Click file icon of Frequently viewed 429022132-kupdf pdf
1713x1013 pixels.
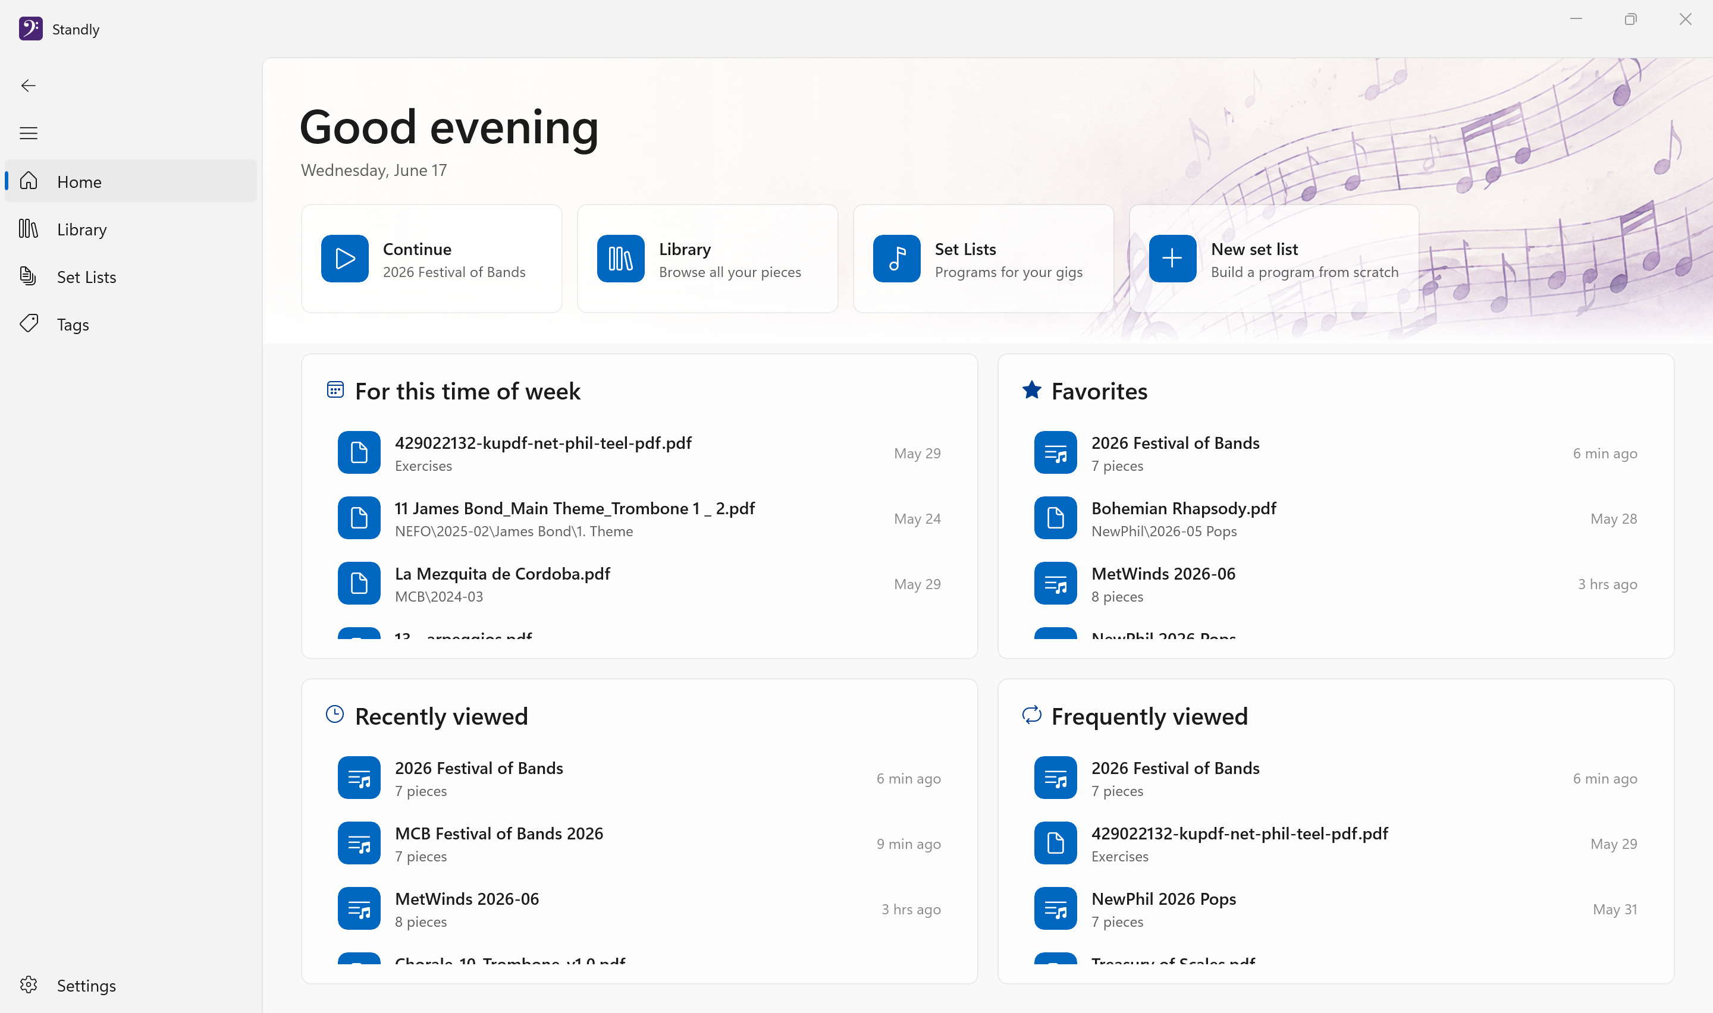point(1056,843)
